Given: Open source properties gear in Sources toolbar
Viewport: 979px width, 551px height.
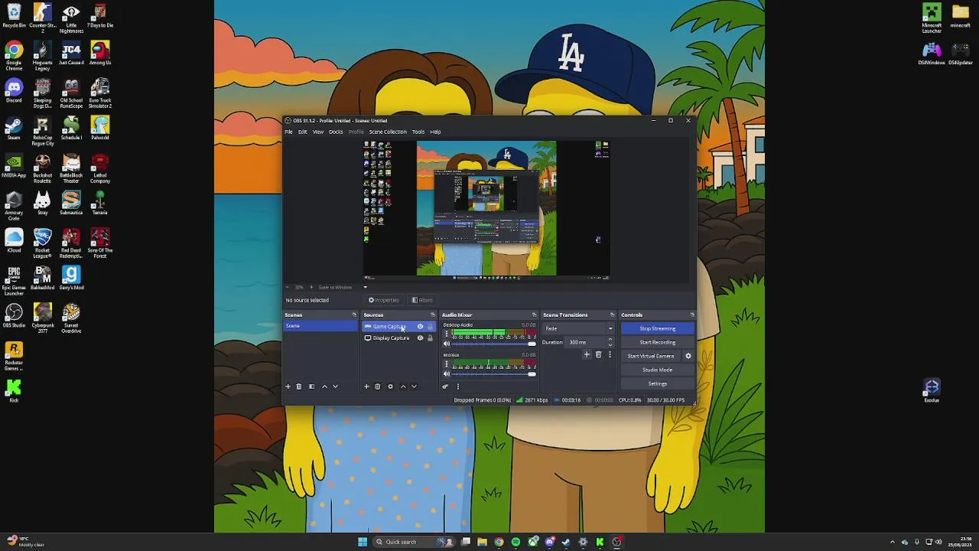Looking at the screenshot, I should [390, 386].
